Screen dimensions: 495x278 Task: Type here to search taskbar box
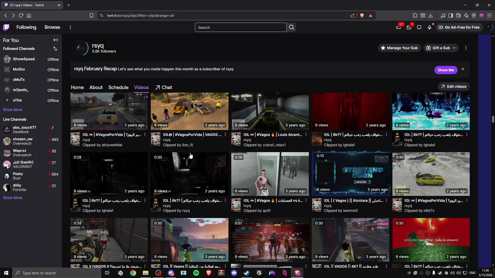click(x=56, y=273)
